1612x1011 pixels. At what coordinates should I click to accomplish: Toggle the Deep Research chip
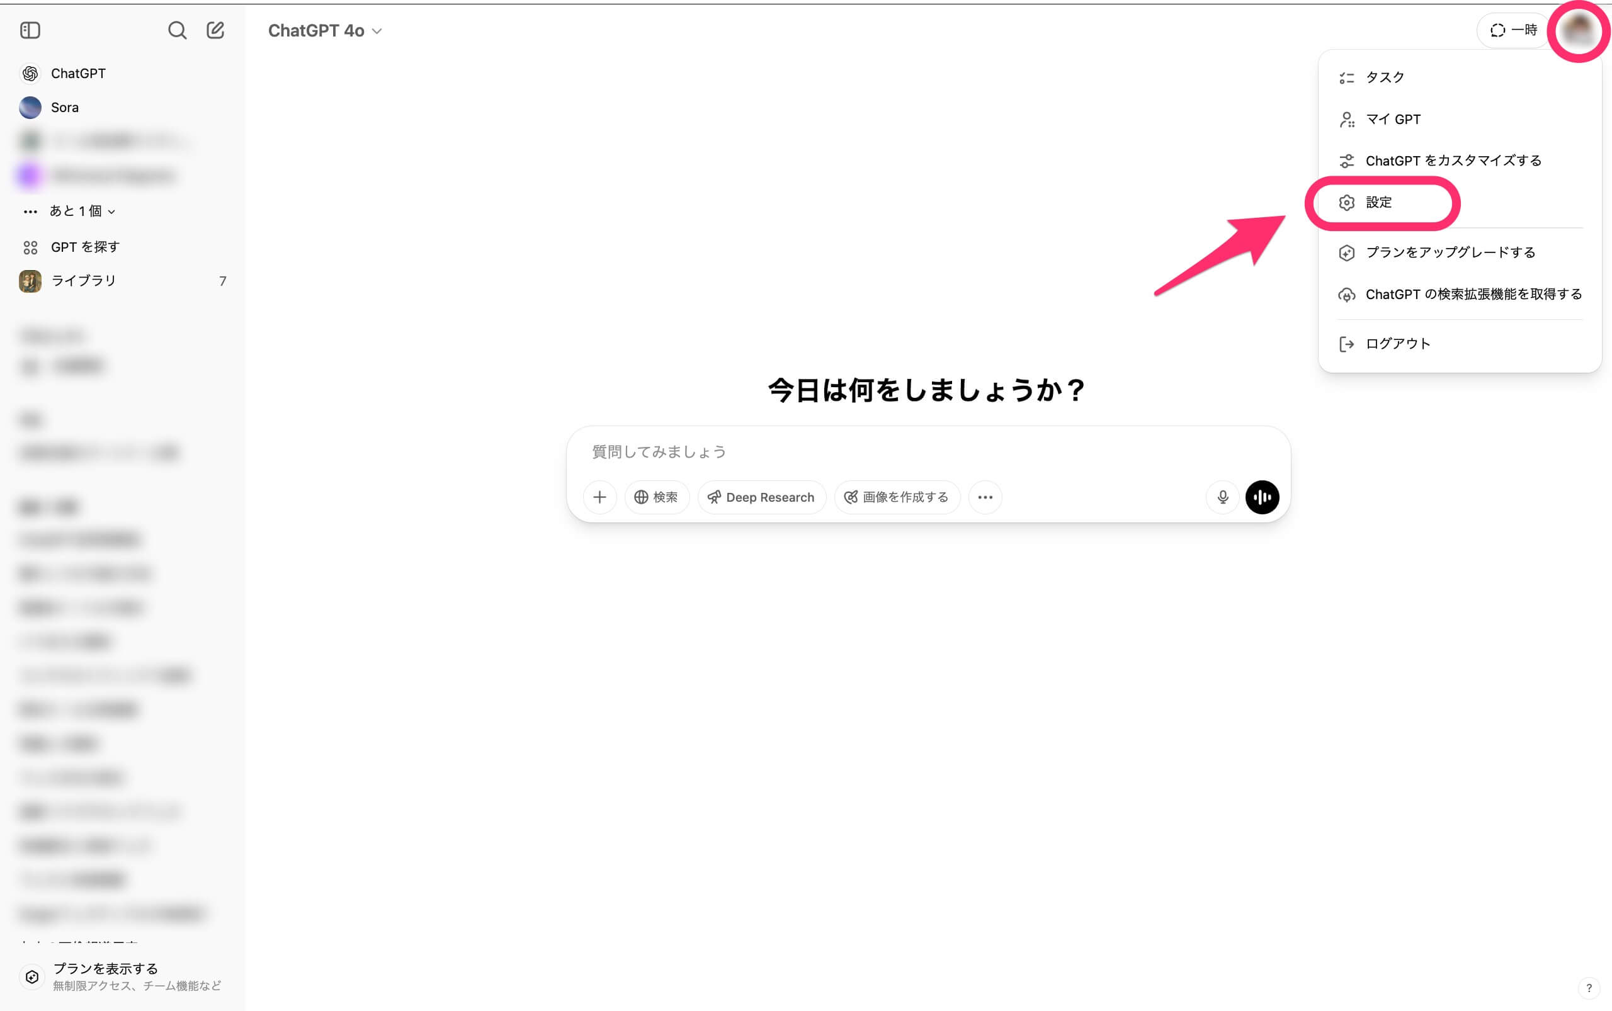(x=762, y=497)
